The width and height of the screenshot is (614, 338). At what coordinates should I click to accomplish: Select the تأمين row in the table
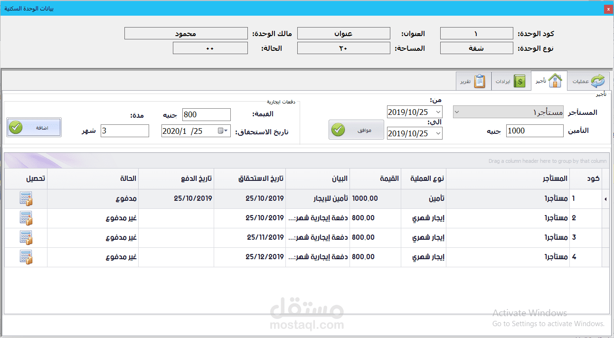309,198
